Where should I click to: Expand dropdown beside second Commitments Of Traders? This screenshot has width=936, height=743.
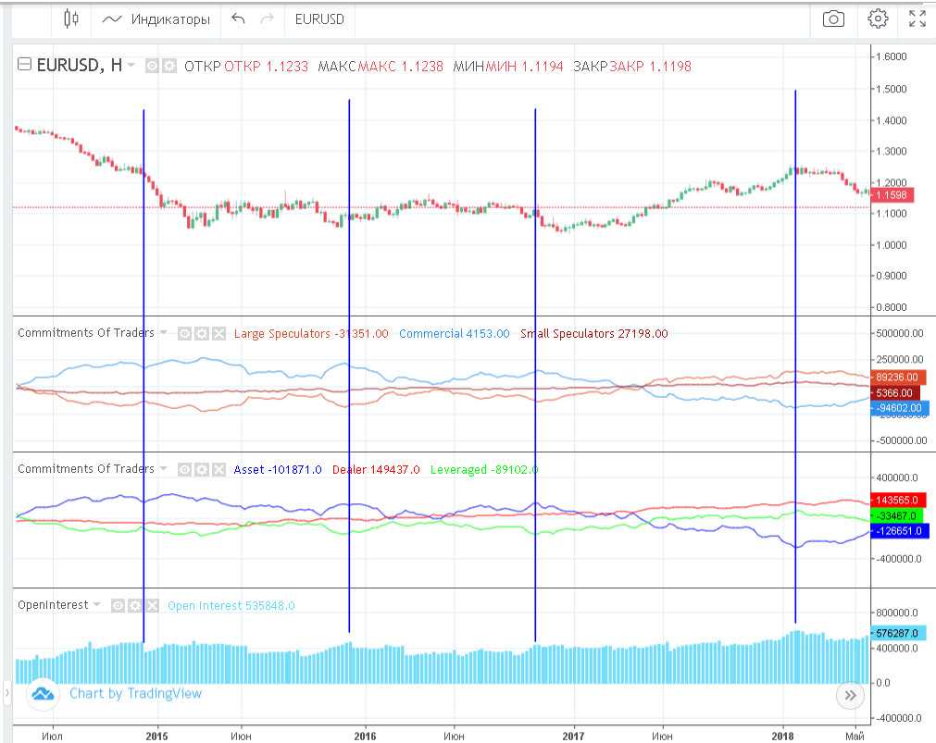tap(164, 469)
